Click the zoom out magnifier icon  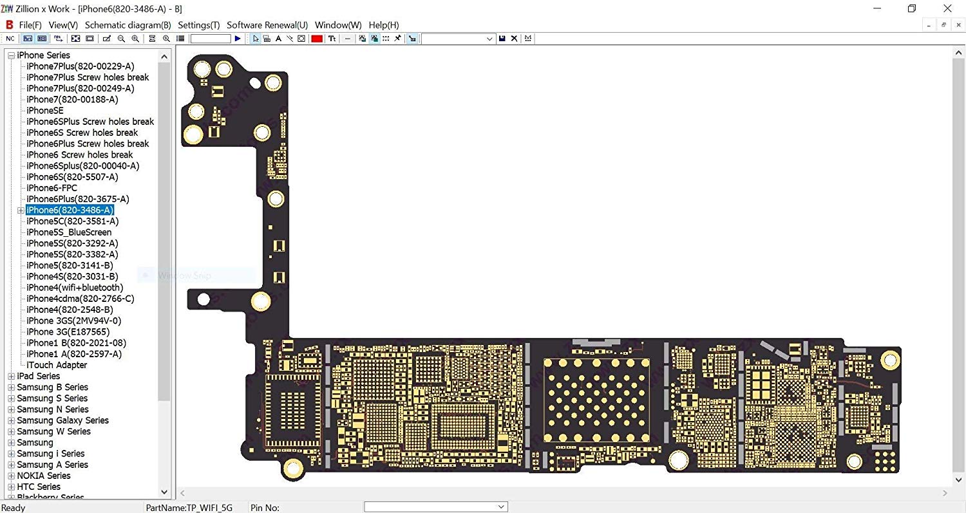[121, 39]
